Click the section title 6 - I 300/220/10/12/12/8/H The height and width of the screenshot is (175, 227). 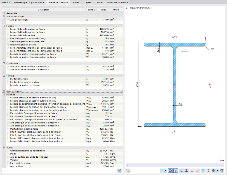click(x=139, y=8)
